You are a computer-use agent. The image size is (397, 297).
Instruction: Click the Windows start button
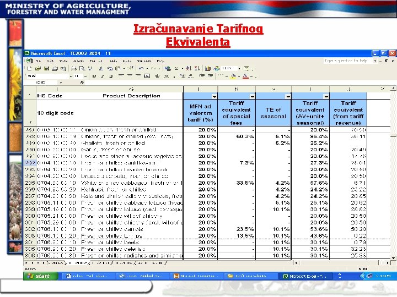40,276
